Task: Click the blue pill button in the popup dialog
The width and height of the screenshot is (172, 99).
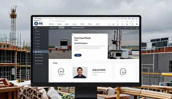Action: pos(78,55)
